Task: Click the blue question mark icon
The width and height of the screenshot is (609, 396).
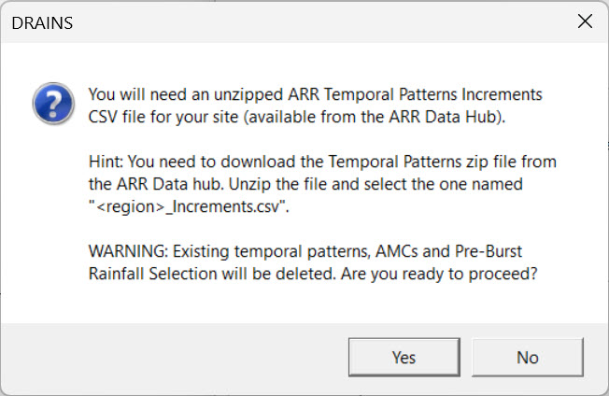Action: (x=53, y=104)
